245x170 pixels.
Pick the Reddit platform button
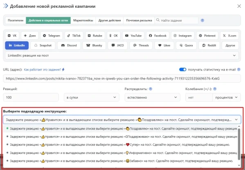209,45
